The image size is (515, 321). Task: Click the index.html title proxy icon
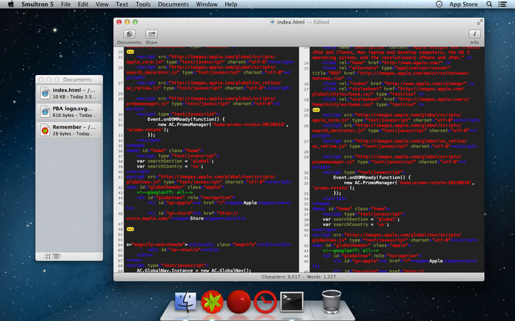coord(272,22)
